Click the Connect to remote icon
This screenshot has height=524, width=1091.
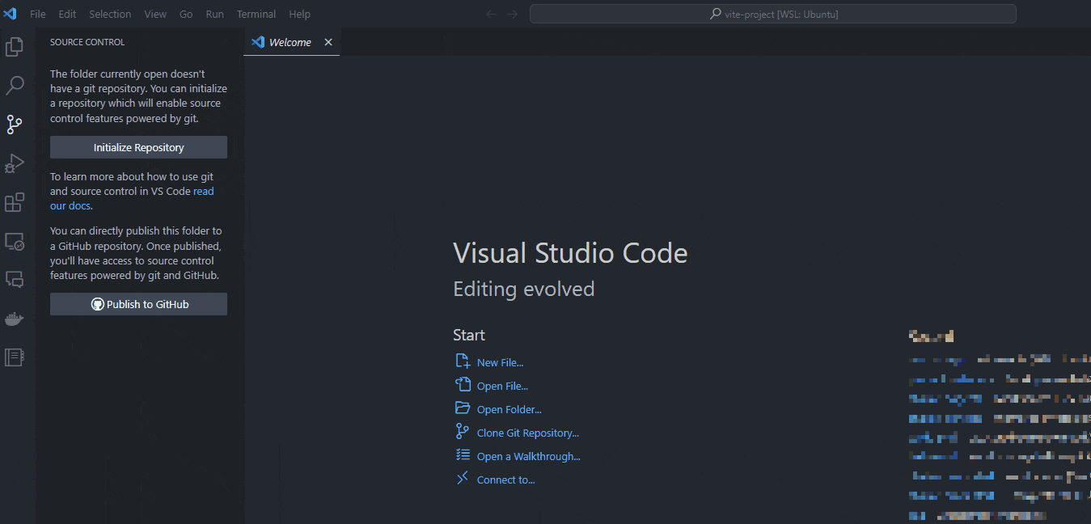(463, 479)
